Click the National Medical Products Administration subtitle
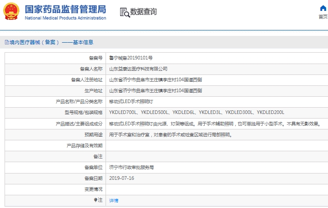The height and width of the screenshot is (208, 328). tap(66, 18)
